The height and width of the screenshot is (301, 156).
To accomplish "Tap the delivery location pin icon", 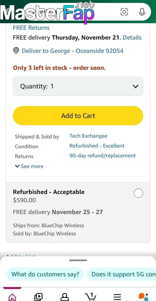I will tap(16, 51).
